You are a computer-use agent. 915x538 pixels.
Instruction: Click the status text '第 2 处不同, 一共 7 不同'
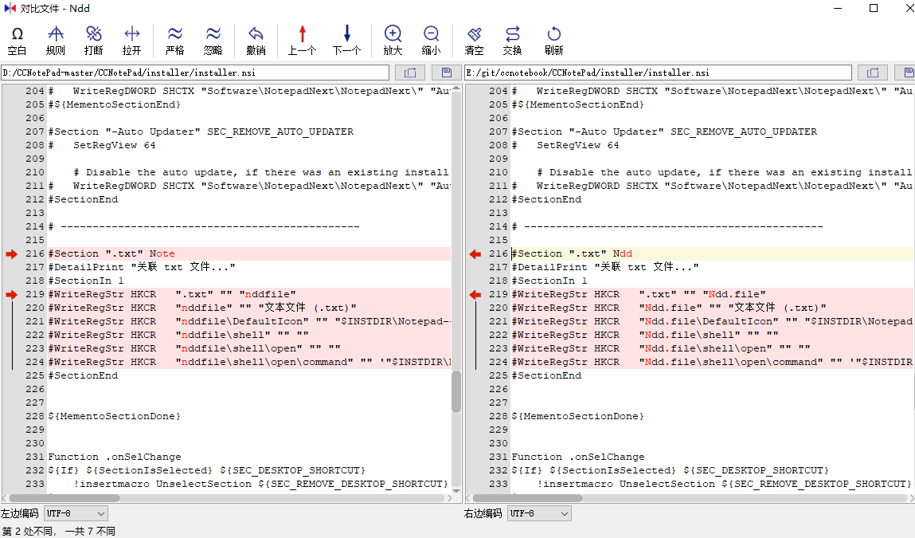click(58, 531)
